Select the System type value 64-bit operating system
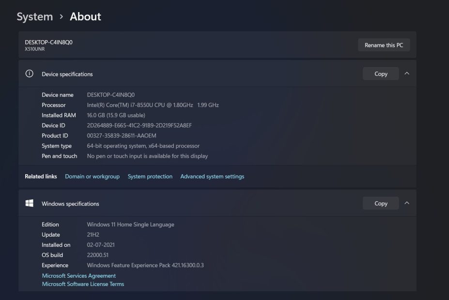 point(143,146)
